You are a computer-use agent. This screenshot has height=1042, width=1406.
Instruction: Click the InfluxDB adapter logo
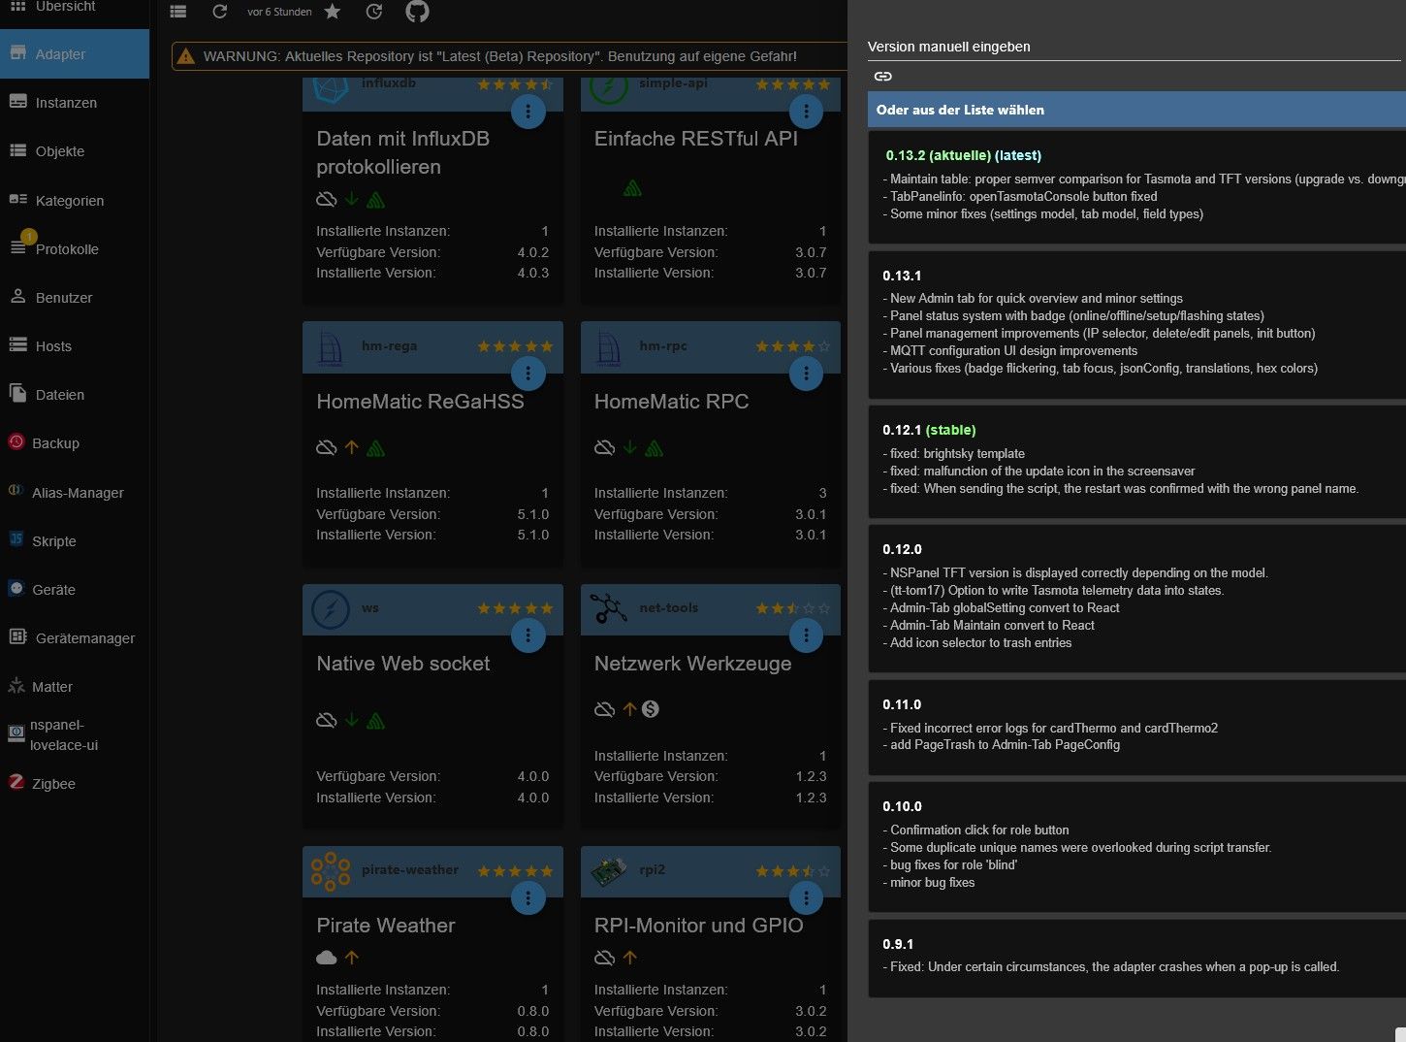330,87
